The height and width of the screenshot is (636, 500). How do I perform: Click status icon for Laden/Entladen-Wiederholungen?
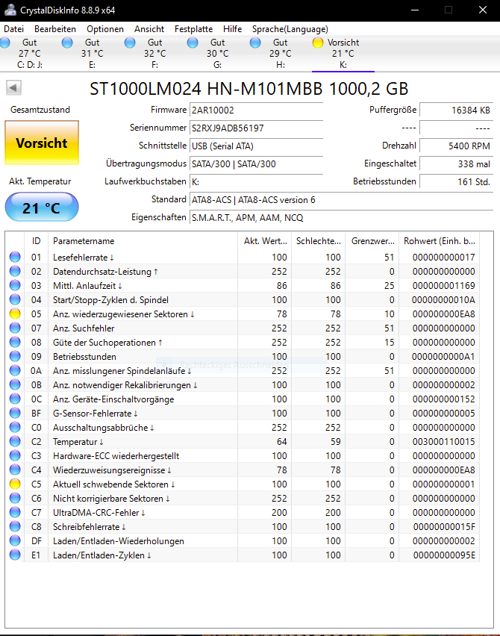pos(15,540)
